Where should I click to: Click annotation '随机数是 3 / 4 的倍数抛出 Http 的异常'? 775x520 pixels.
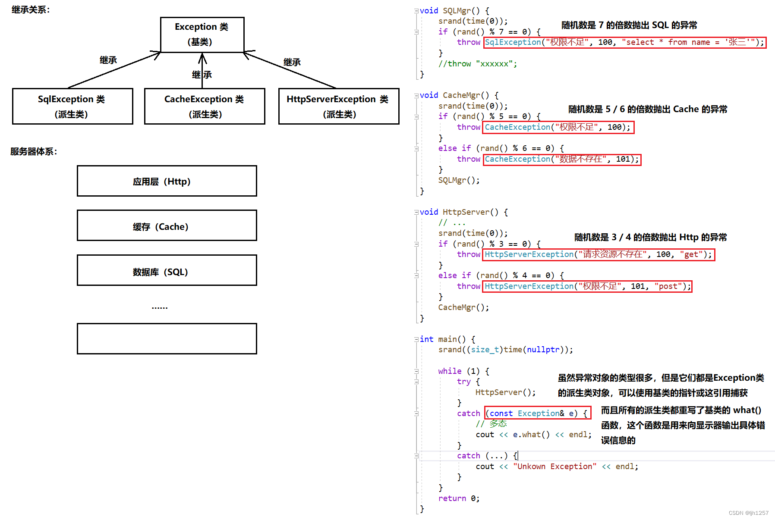(650, 237)
